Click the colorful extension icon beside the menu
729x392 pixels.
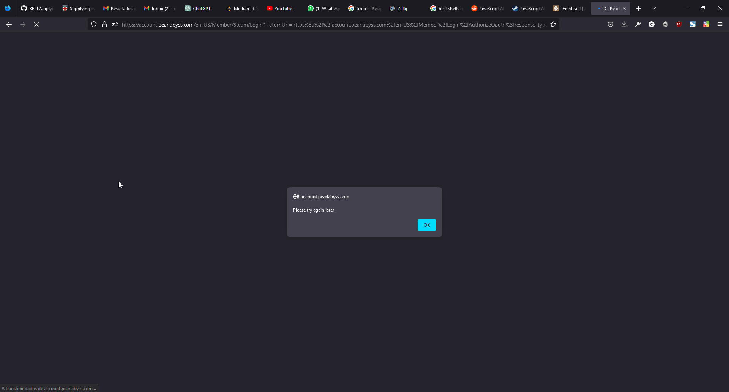coord(706,24)
